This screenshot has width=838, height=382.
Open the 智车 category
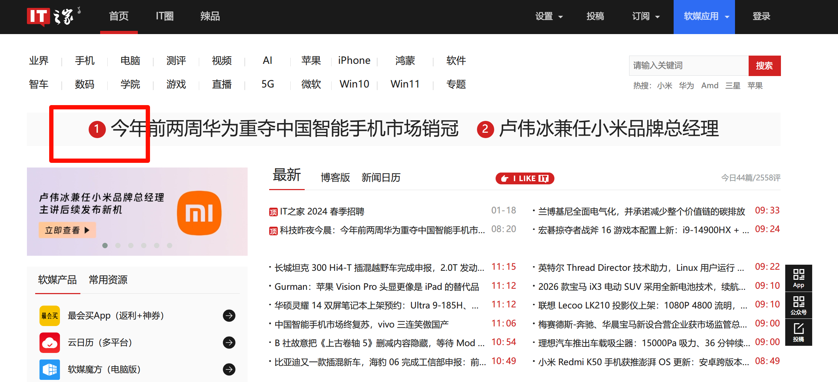coord(39,84)
